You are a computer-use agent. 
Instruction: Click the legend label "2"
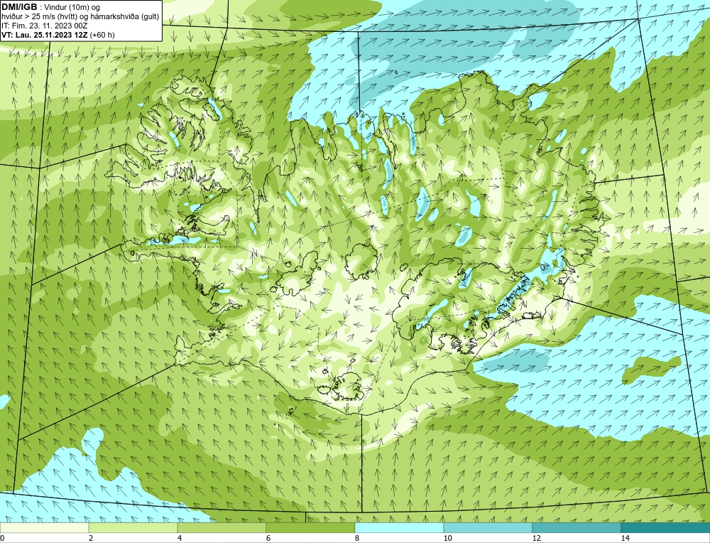[x=91, y=538]
